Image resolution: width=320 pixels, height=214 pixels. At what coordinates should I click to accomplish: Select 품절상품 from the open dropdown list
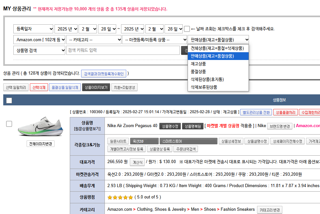[x=198, y=72]
